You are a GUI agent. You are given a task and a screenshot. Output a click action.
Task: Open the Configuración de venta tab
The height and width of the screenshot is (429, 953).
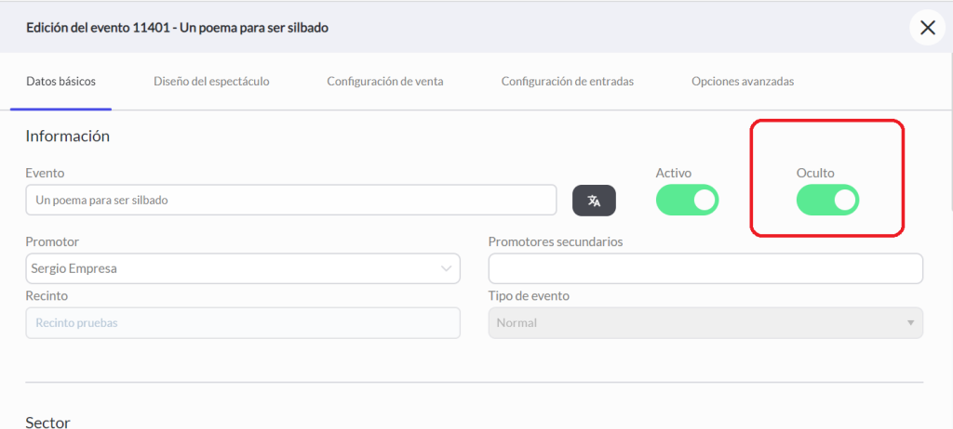[384, 82]
